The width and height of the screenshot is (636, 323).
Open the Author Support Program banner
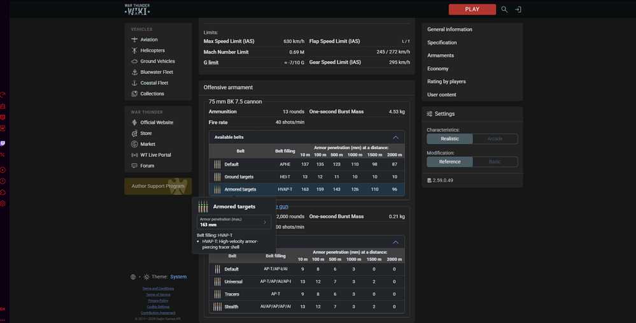tap(158, 186)
